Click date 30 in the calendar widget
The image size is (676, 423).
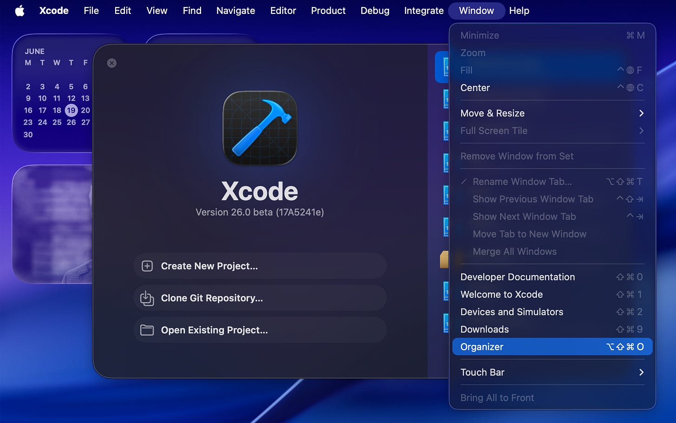pyautogui.click(x=28, y=135)
